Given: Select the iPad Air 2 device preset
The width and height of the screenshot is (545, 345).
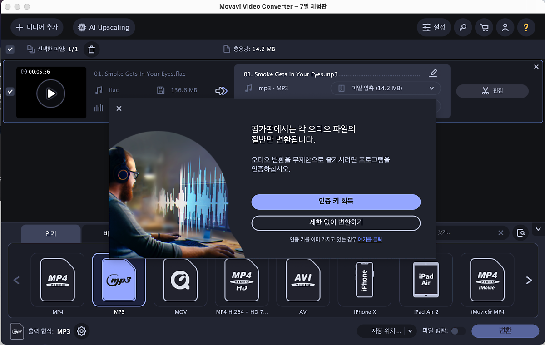Looking at the screenshot, I should click(426, 280).
